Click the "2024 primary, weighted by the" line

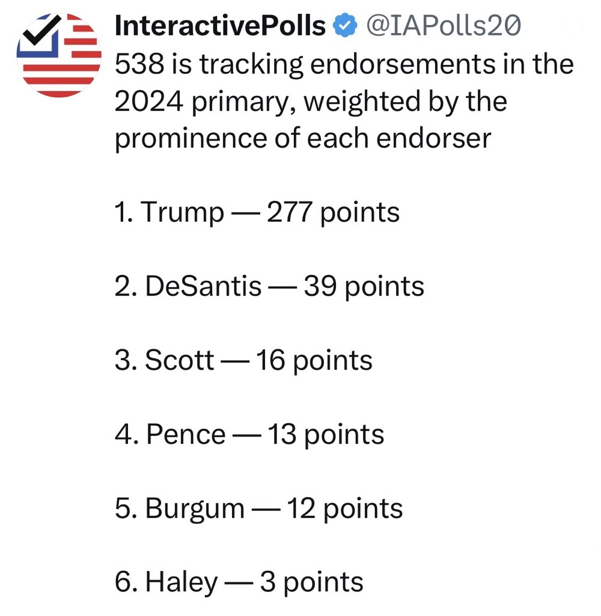tap(311, 101)
